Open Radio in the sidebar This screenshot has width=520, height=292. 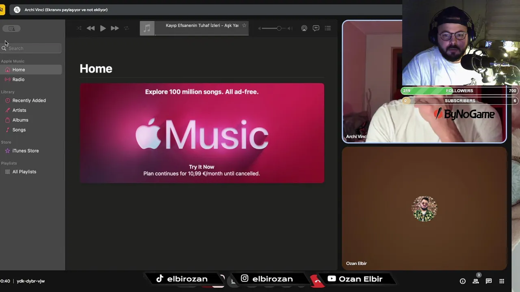pyautogui.click(x=31, y=79)
